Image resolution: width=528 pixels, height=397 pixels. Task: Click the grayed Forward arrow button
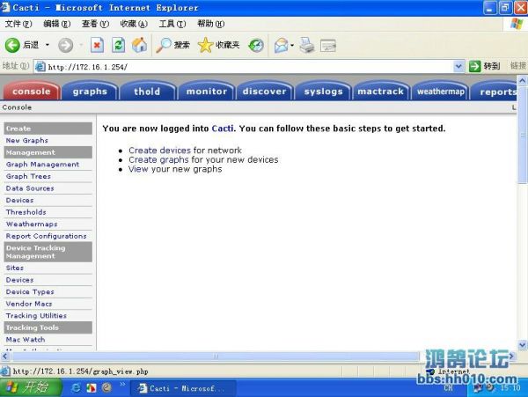65,45
